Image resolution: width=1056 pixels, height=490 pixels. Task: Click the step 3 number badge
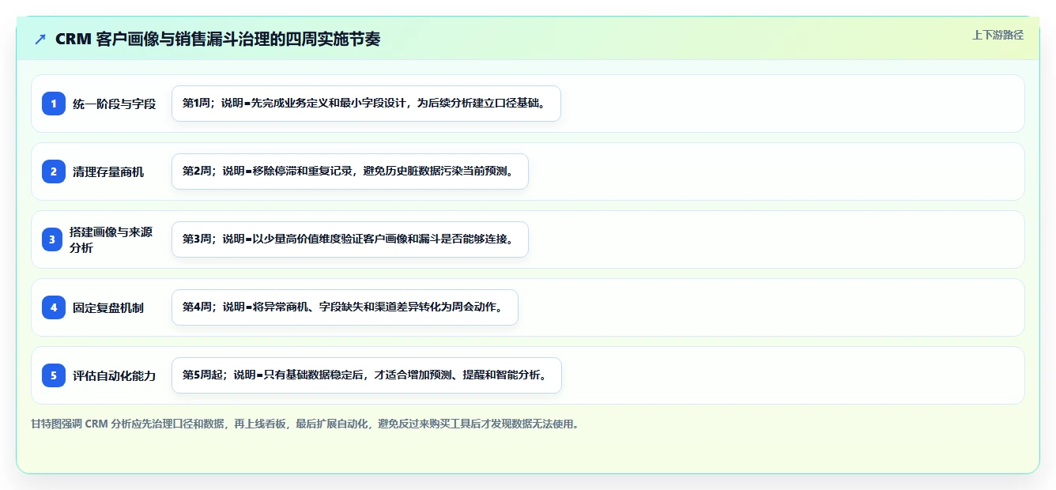54,239
